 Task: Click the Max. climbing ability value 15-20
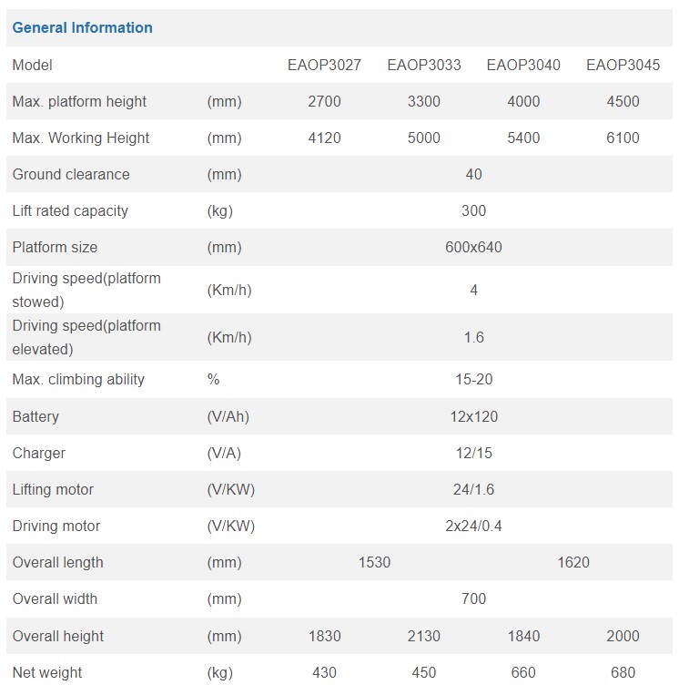473,379
